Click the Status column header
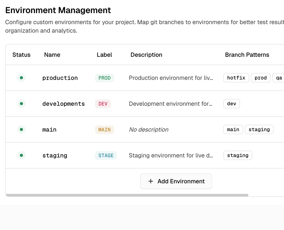284x230 pixels. click(x=21, y=55)
